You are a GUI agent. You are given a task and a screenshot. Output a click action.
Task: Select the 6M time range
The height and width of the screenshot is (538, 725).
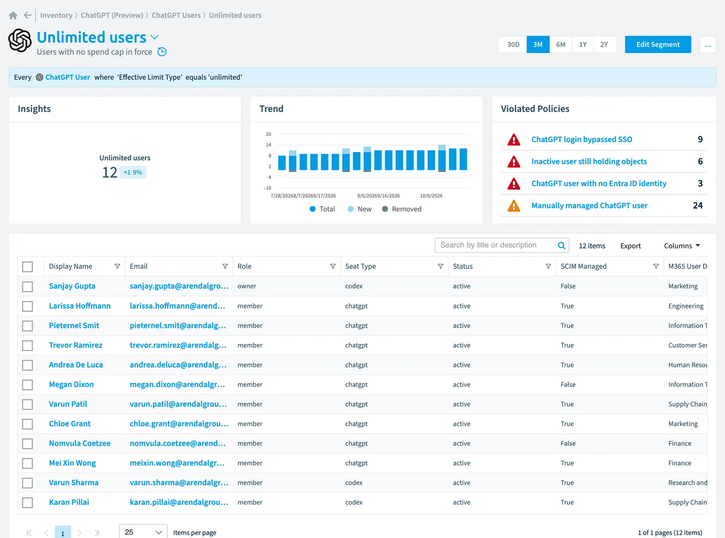pos(561,44)
